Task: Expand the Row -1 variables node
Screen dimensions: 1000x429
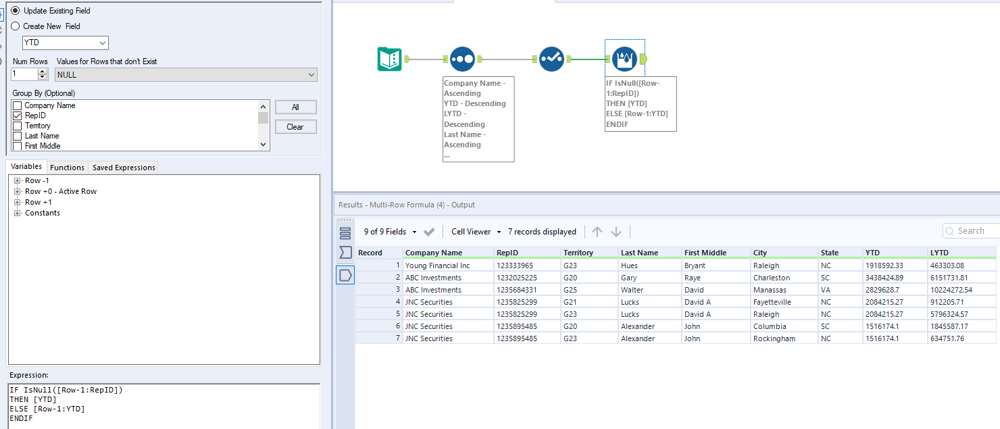Action: tap(18, 180)
